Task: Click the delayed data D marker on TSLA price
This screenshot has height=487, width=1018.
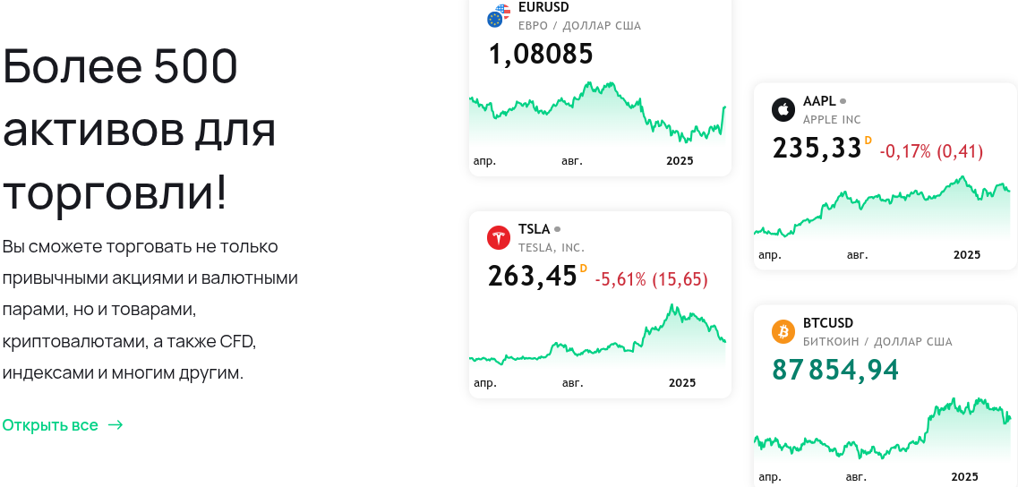Action: point(583,268)
